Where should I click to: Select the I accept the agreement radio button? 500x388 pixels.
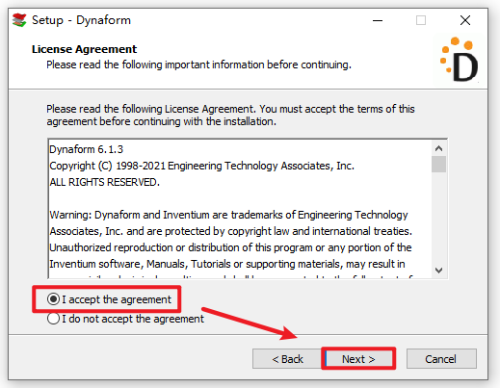pyautogui.click(x=53, y=299)
